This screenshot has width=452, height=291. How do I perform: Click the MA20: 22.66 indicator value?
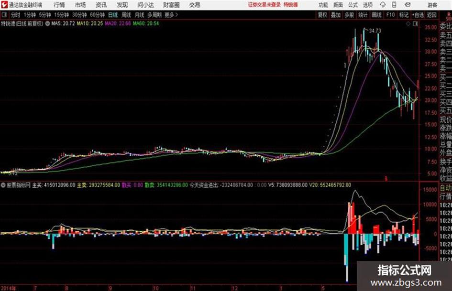[x=118, y=23]
